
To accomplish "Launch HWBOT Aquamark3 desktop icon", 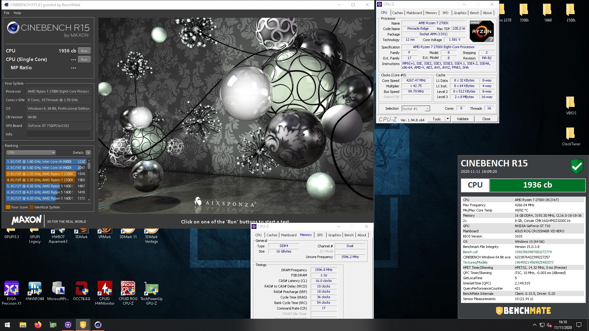I will pos(58,236).
